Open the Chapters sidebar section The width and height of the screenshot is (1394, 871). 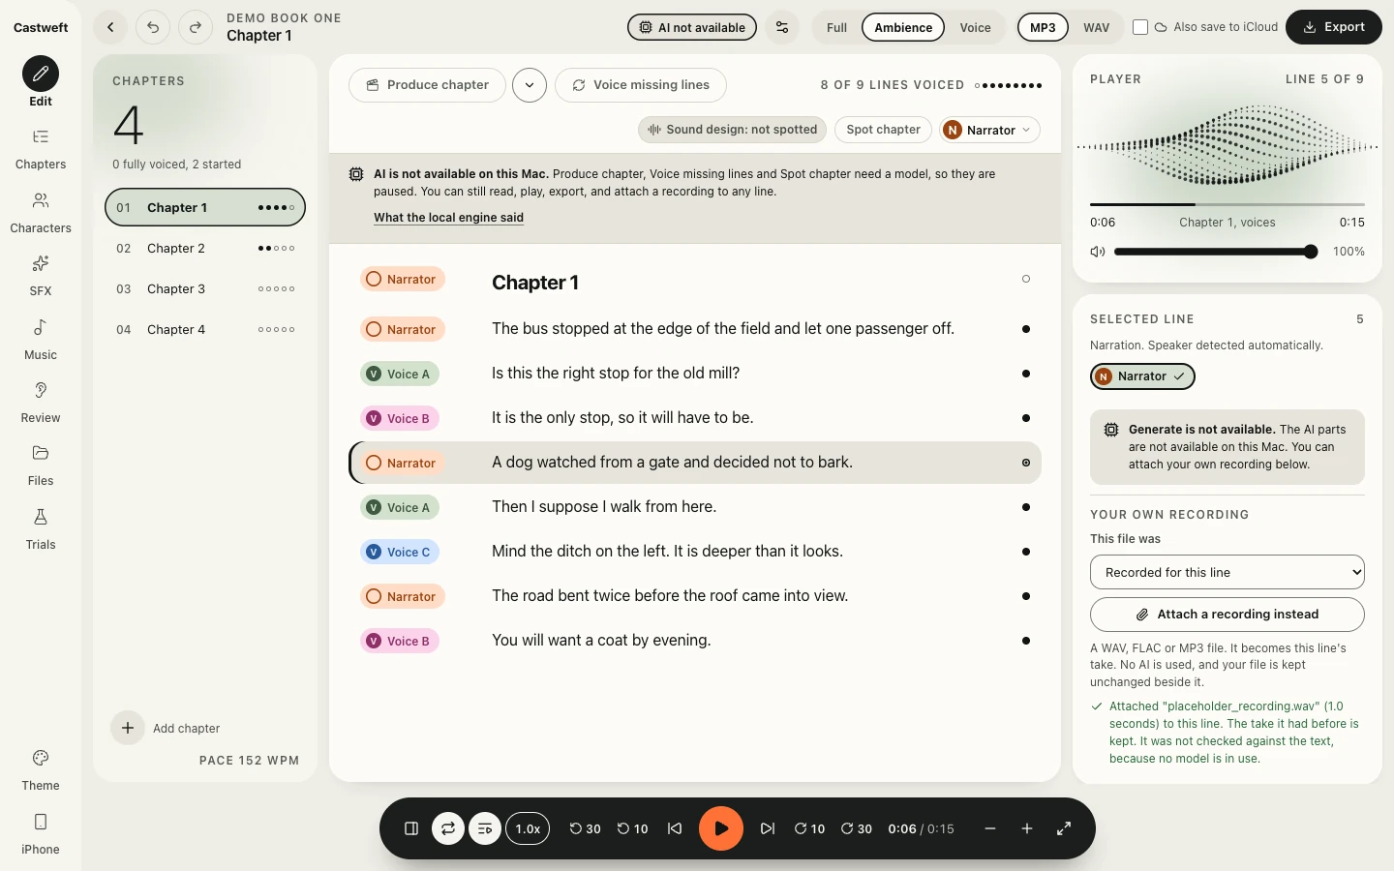tap(41, 150)
